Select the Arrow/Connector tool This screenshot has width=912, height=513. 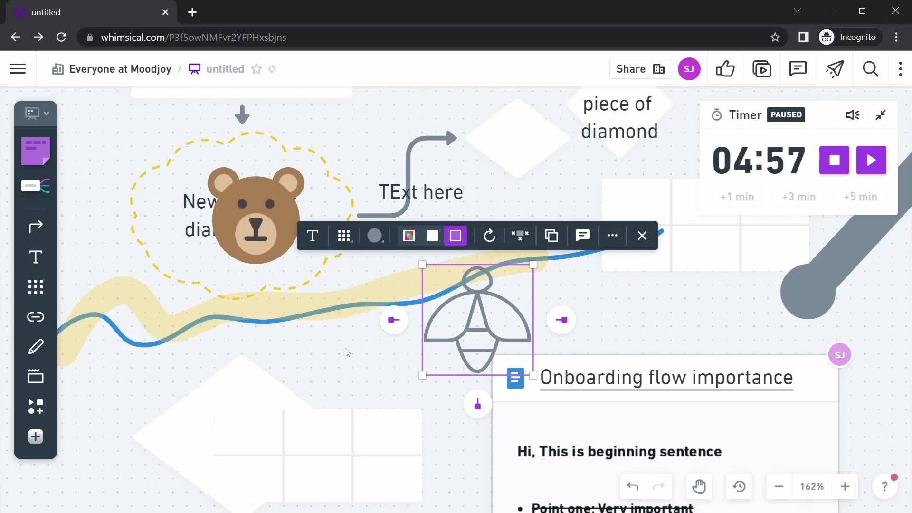click(35, 227)
